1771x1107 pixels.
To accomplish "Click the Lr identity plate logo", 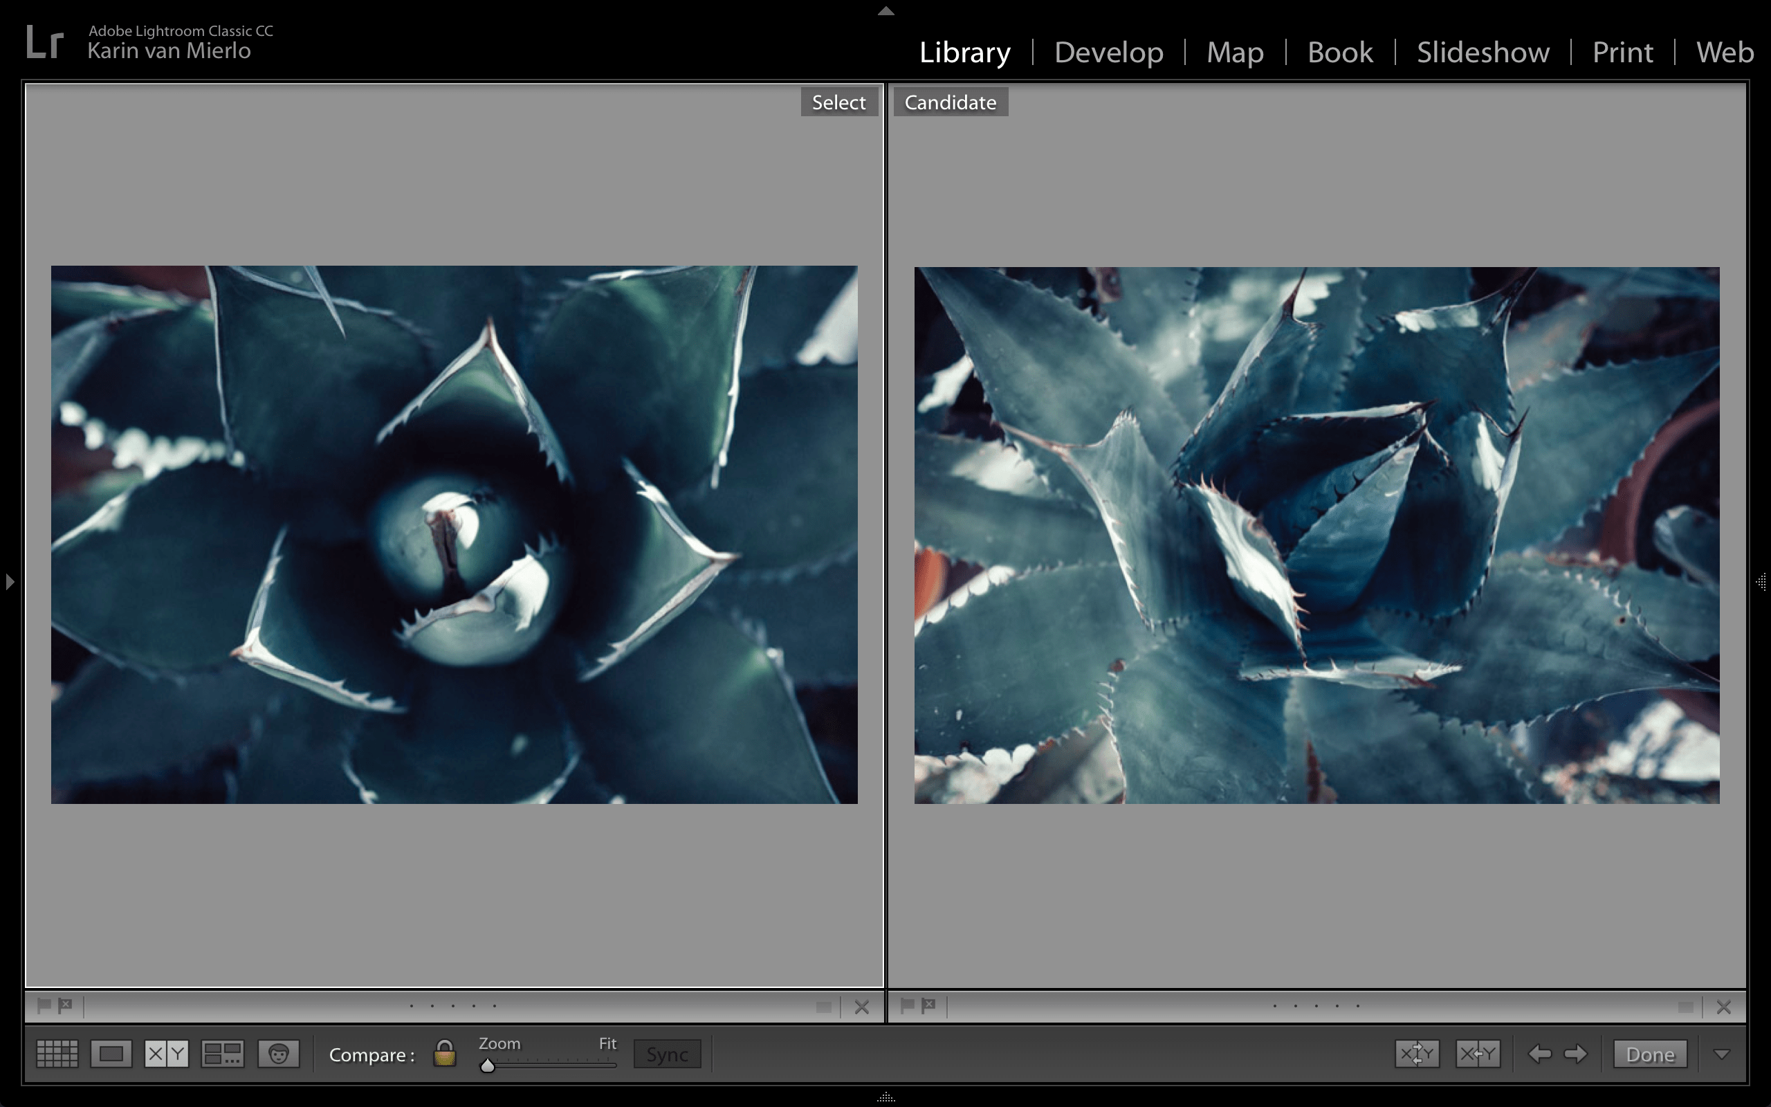I will pyautogui.click(x=45, y=42).
